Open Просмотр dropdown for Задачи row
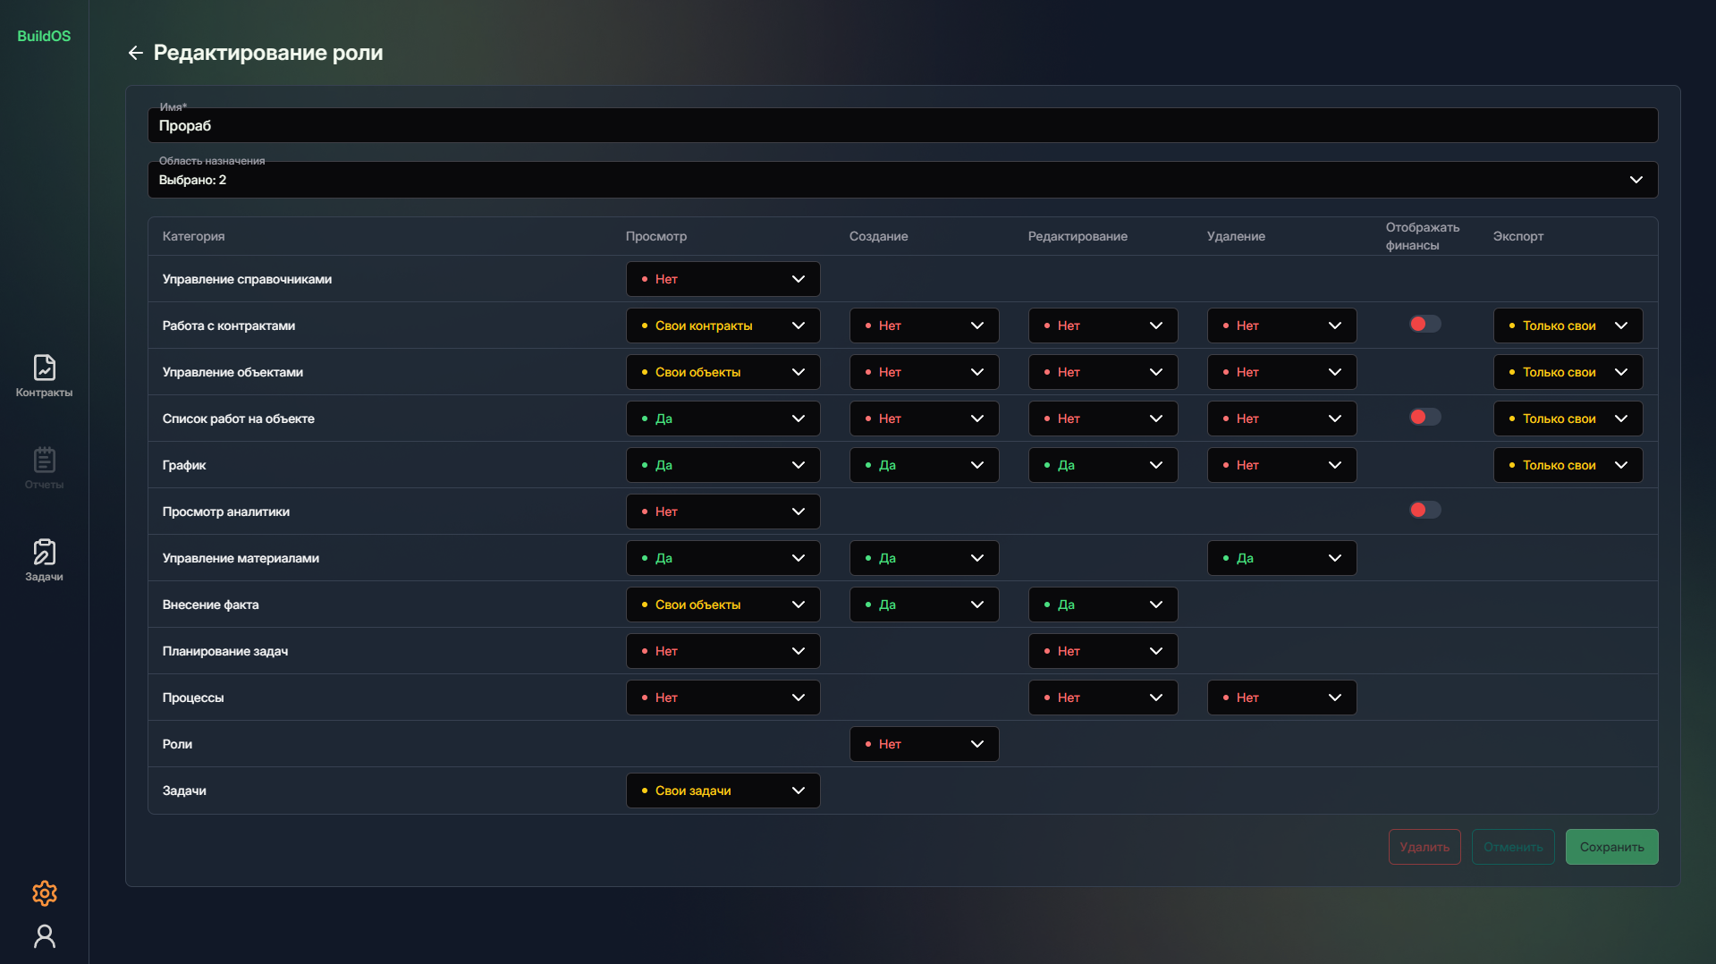 tap(723, 791)
